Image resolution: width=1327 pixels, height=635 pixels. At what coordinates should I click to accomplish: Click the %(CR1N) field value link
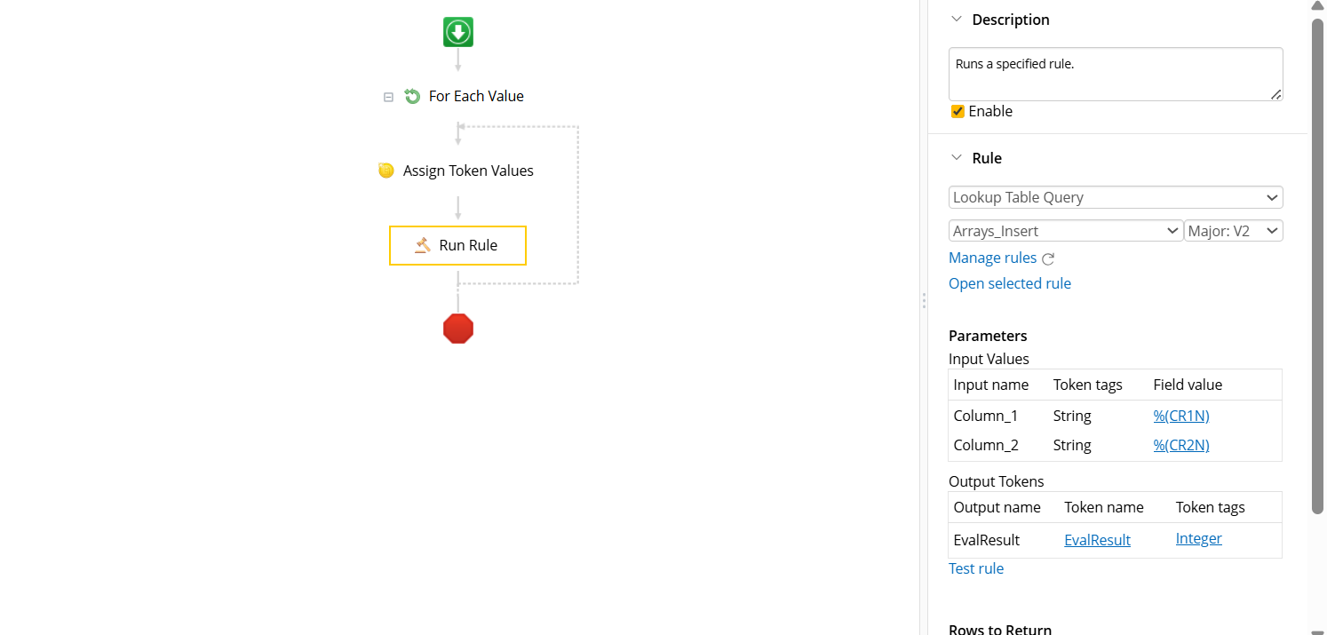[x=1181, y=416]
